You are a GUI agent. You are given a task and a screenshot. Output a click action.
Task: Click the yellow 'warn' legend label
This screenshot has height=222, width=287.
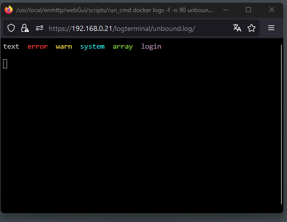tap(64, 47)
